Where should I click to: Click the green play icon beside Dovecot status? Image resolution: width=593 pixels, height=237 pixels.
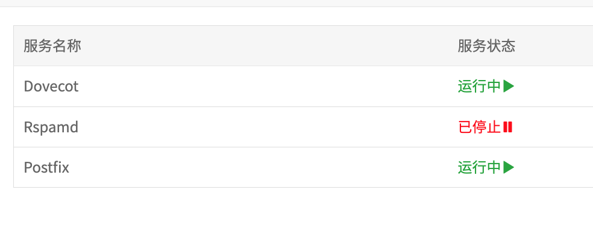coord(509,87)
